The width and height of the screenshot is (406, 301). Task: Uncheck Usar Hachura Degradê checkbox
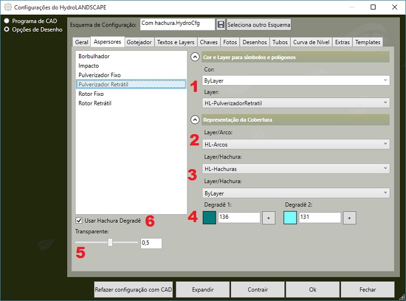click(x=79, y=220)
